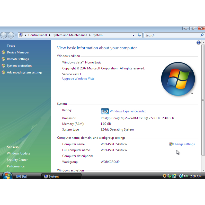Click the vertical scrollbar thumb
Screen dimensions: 205x205
coord(203,100)
